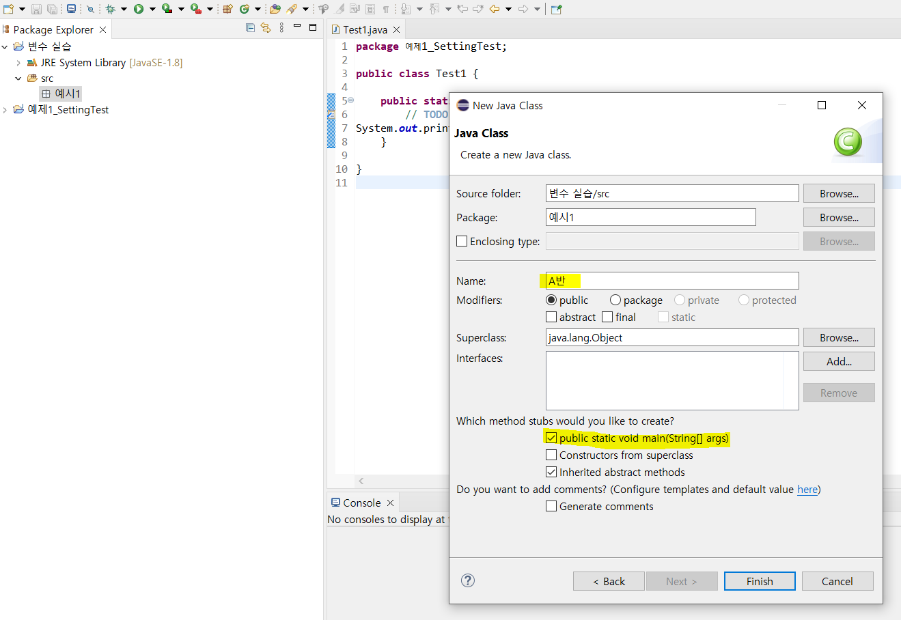901x620 pixels.
Task: Open the New wizard dropdown arrow
Action: pyautogui.click(x=22, y=9)
